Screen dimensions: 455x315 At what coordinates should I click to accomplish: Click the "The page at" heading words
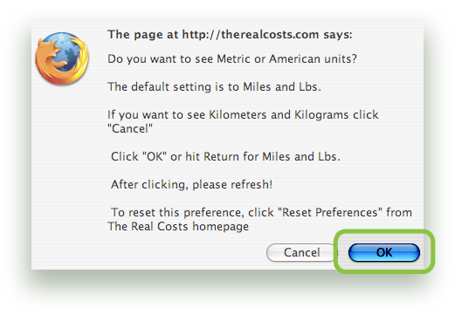coord(143,35)
